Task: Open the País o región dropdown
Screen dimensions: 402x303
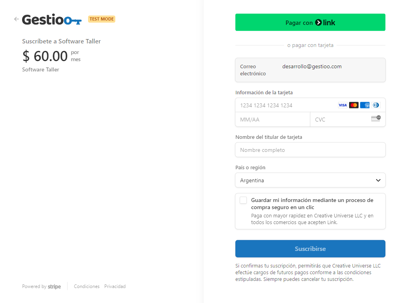Action: pos(310,180)
